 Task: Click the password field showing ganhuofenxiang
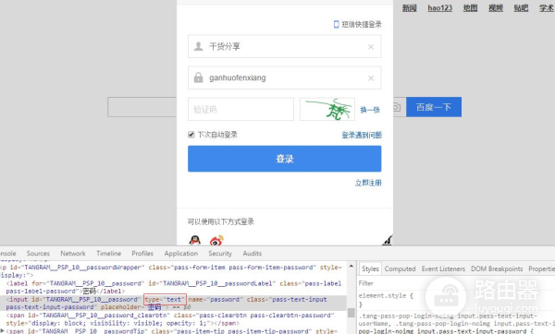[285, 78]
